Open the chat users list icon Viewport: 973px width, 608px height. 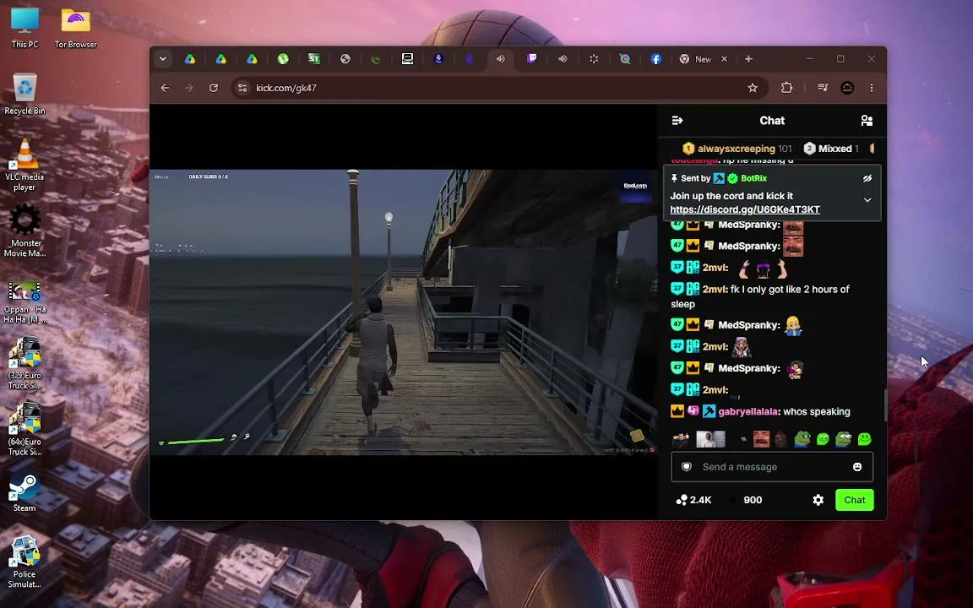(x=867, y=121)
